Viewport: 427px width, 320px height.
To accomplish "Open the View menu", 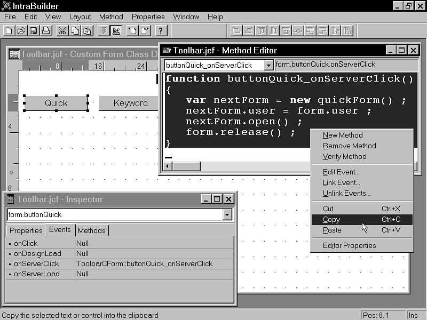I will (53, 17).
